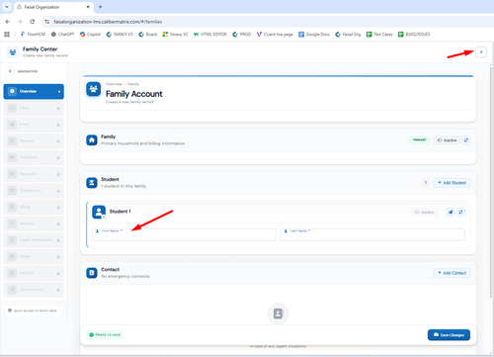Open the BUGS/ISSUES bookmark
Image resolution: width=494 pixels, height=357 pixels.
tap(414, 34)
